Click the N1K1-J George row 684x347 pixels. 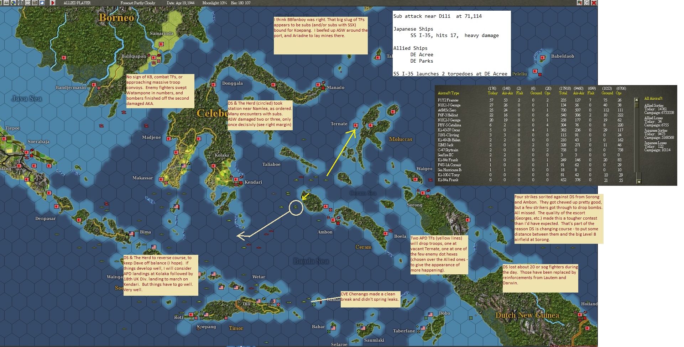(x=530, y=105)
